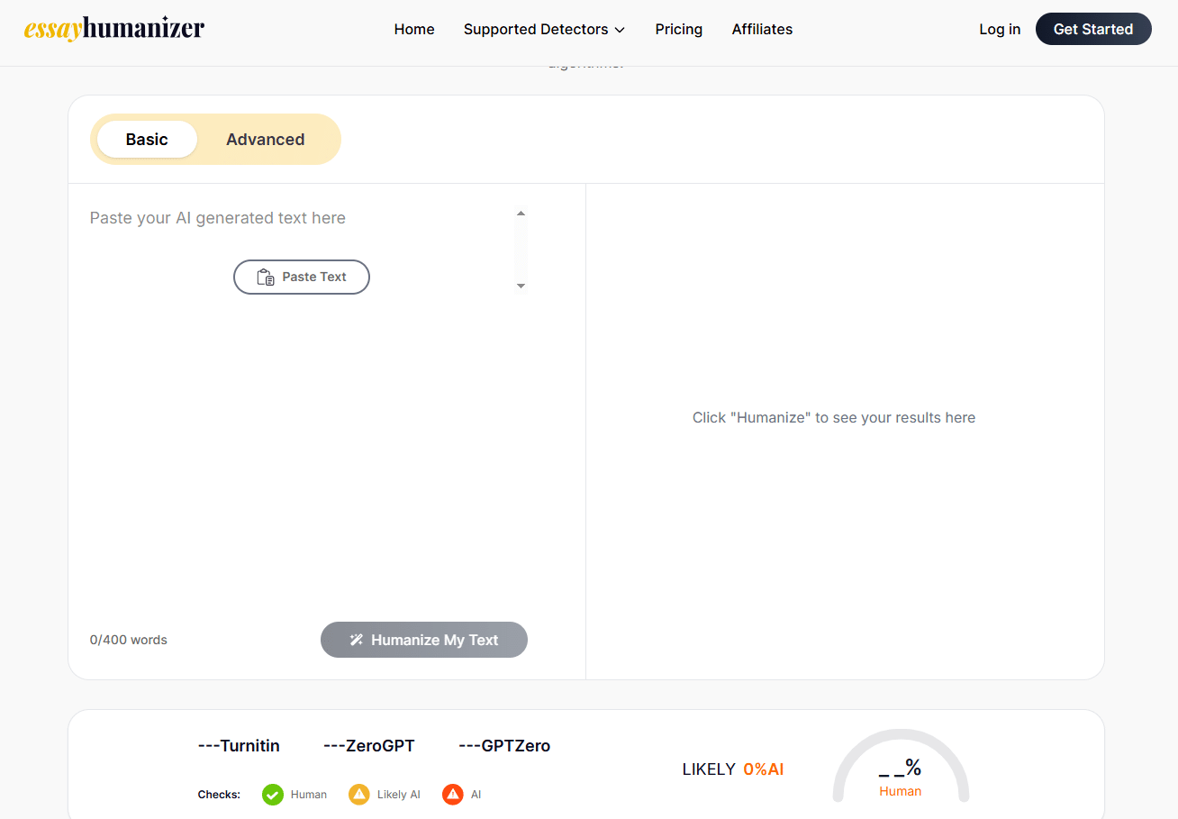Go to the Home menu item
This screenshot has width=1178, height=819.
pyautogui.click(x=414, y=30)
